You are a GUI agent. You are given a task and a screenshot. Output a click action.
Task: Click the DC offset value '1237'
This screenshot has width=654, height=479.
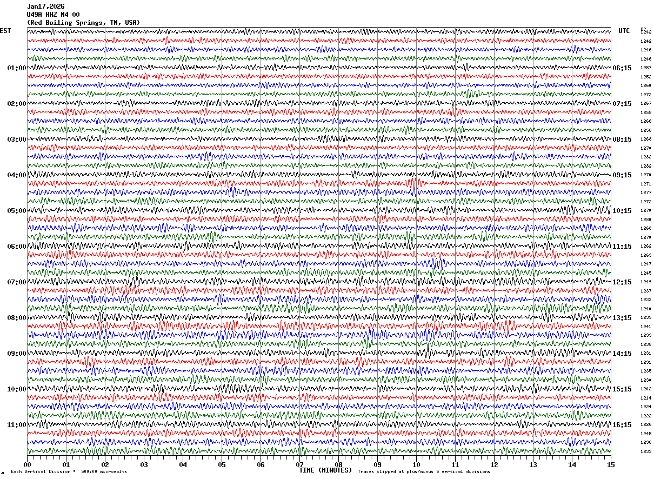tap(646, 291)
